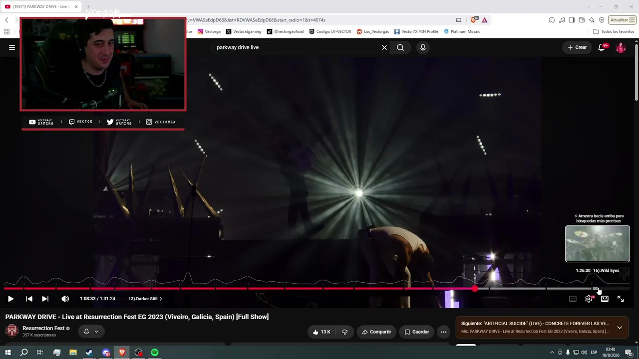Open File Explorer from the taskbar
Image resolution: width=639 pixels, height=359 pixels.
73,353
